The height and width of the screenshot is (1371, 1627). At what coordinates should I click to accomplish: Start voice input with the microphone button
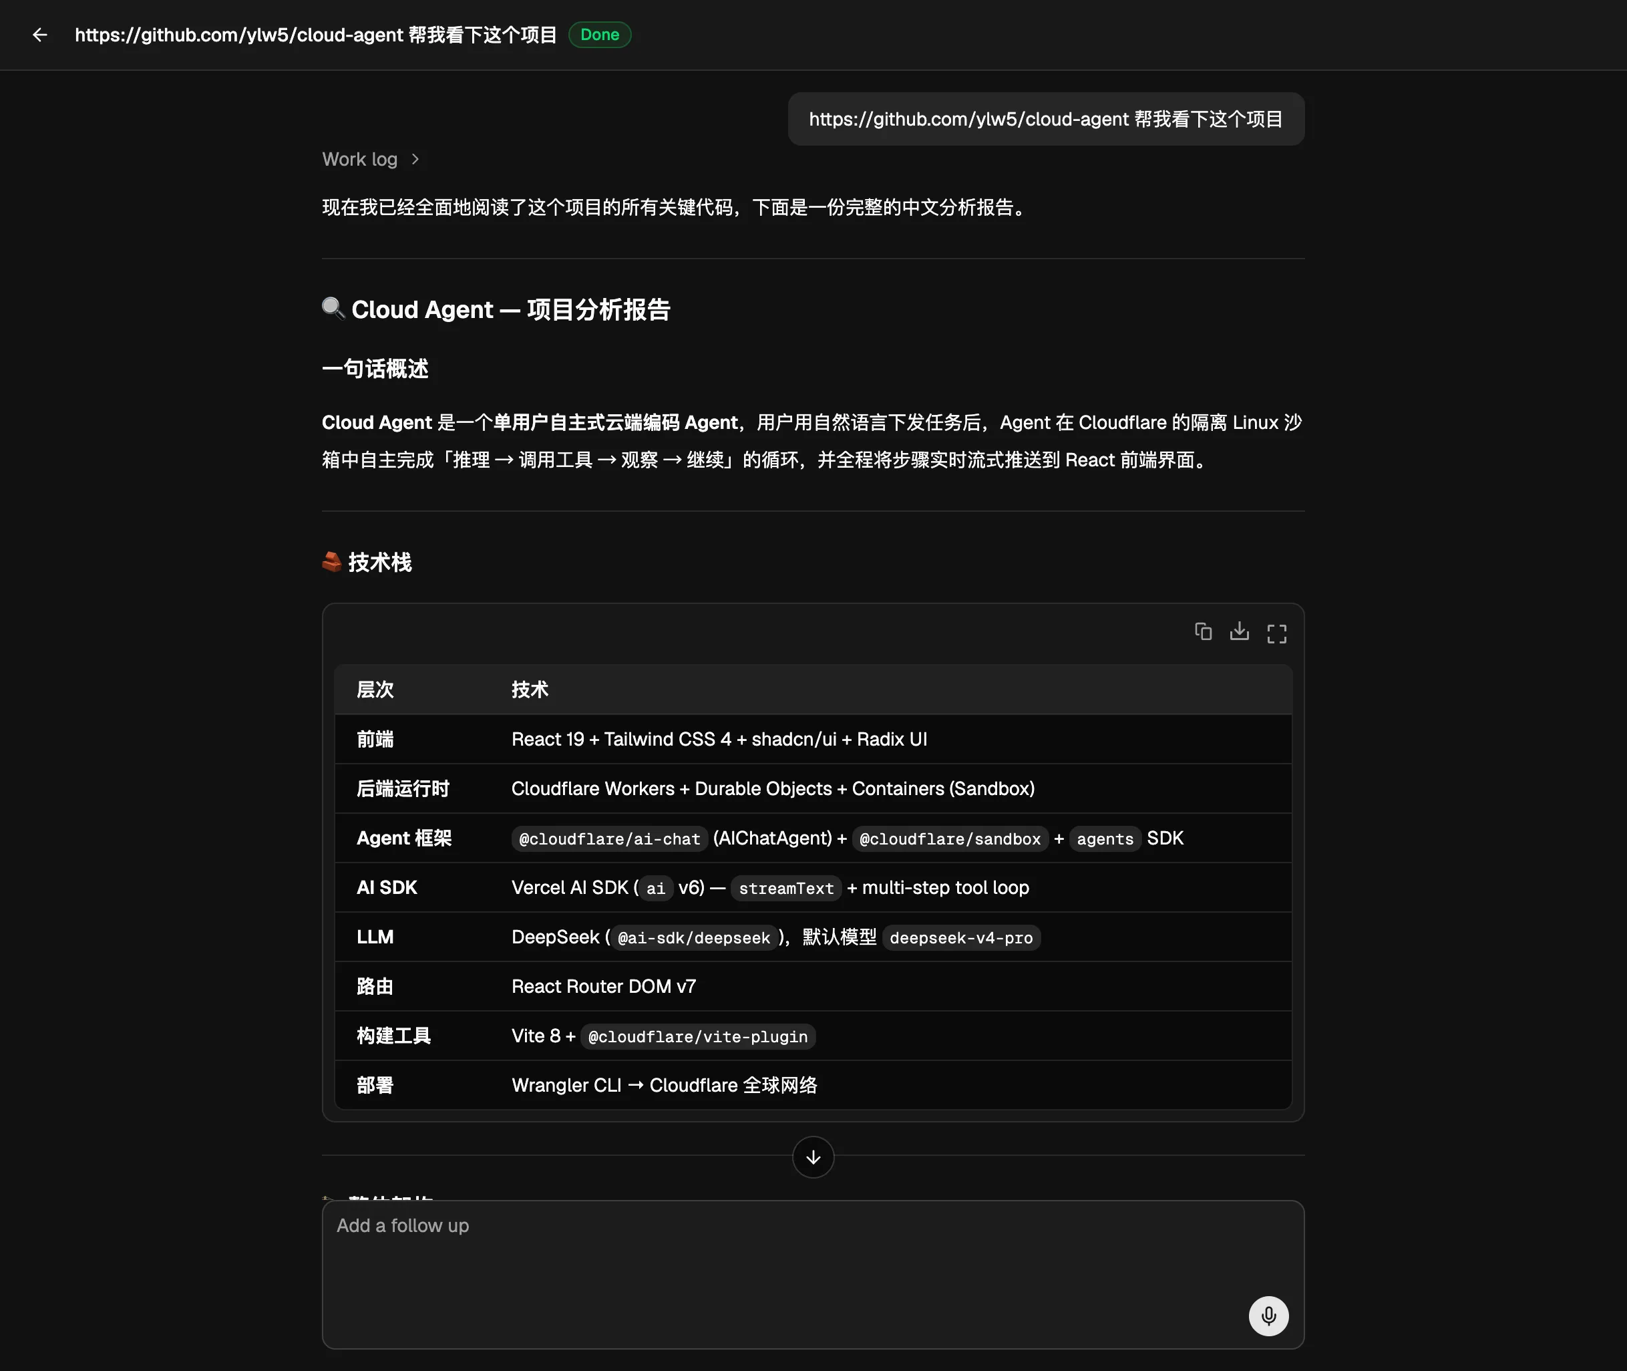point(1268,1316)
